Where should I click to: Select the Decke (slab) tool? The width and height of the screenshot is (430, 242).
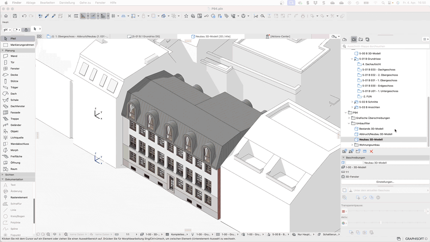point(17,75)
